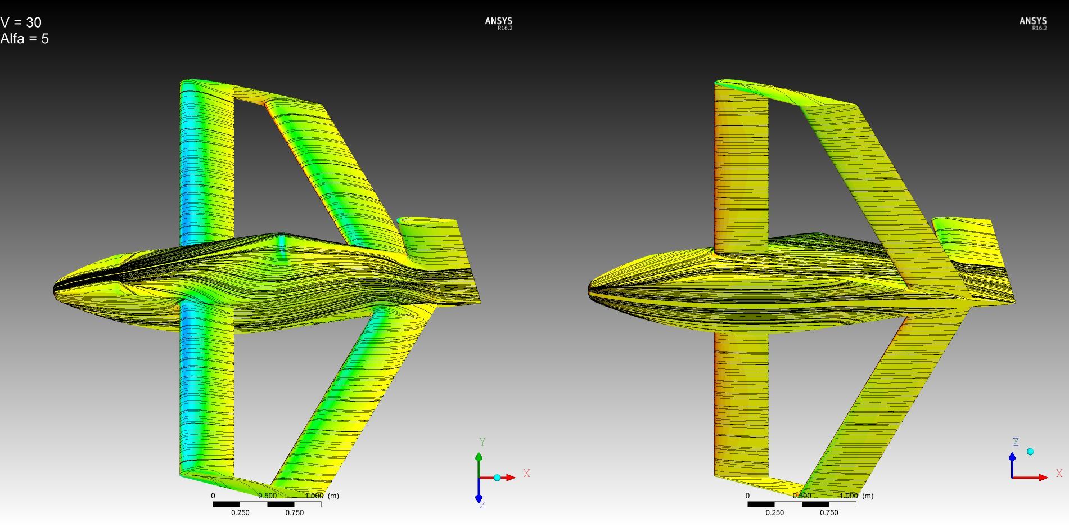The height and width of the screenshot is (527, 1069).
Task: Click the cyan sphere on the left triad
Action: (497, 478)
